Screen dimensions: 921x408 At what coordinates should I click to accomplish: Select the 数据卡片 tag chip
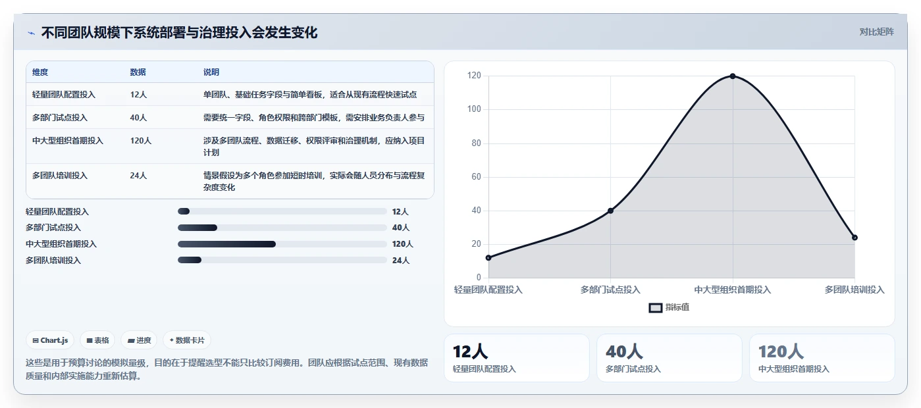187,340
